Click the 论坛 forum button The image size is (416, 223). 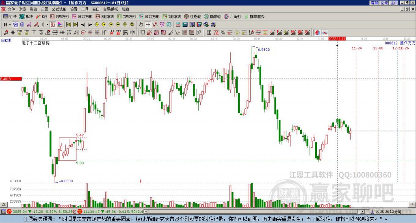[384, 3]
